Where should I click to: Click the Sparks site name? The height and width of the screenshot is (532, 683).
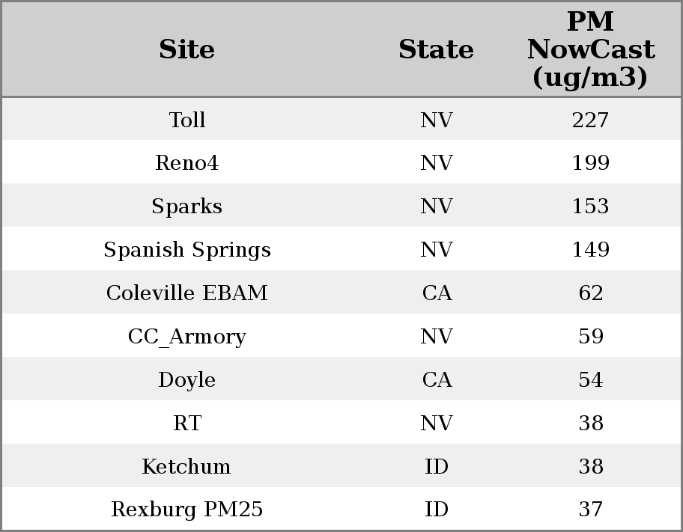(x=187, y=207)
